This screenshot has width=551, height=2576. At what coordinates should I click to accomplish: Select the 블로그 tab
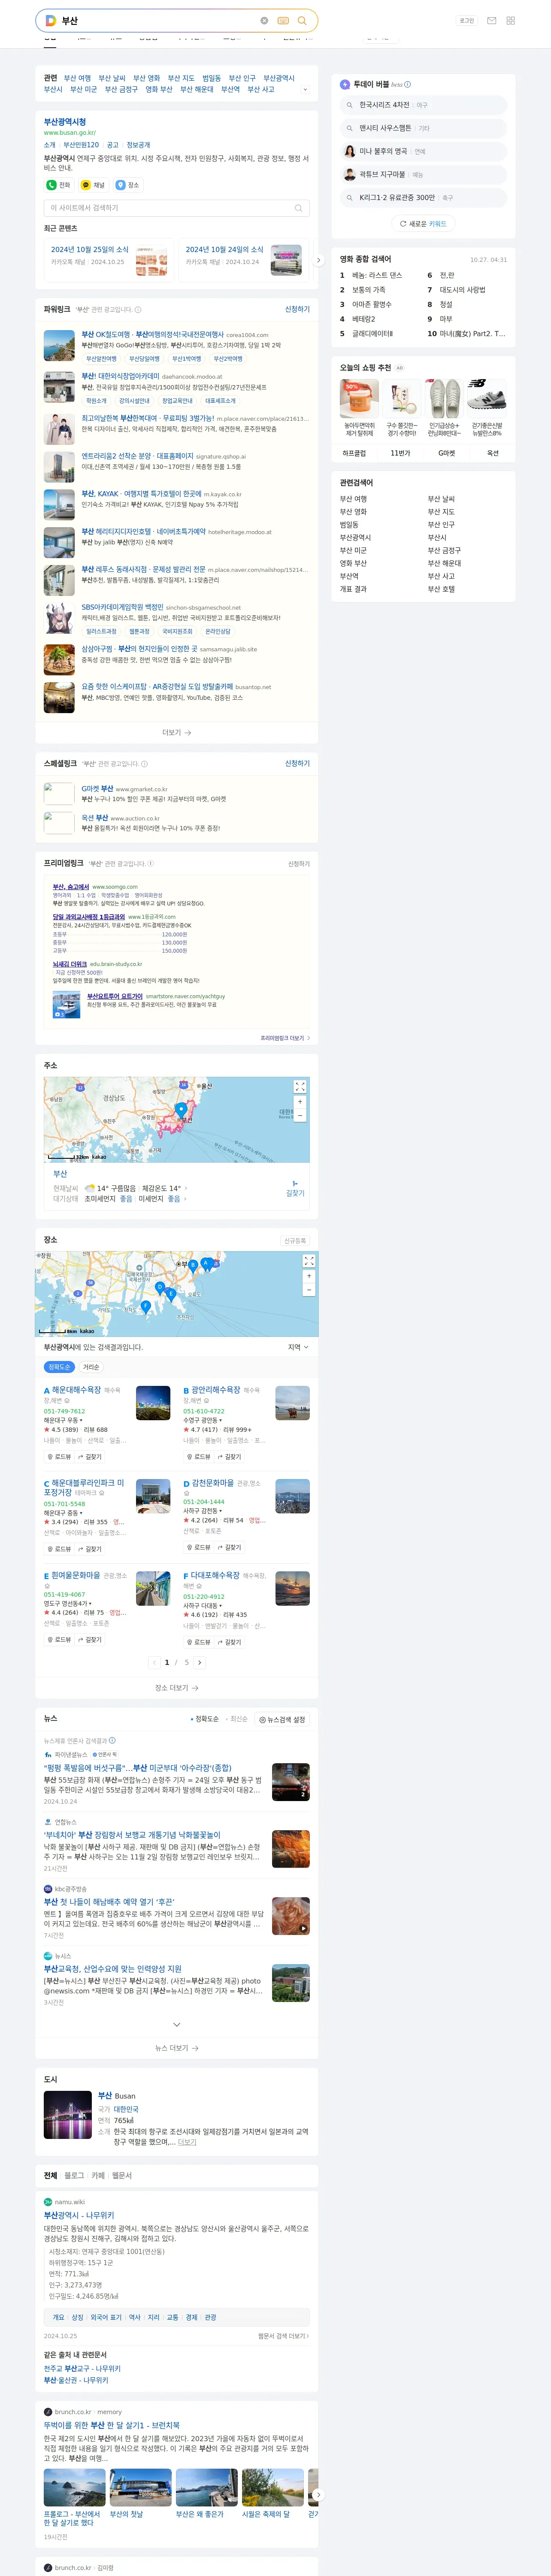[x=75, y=2176]
